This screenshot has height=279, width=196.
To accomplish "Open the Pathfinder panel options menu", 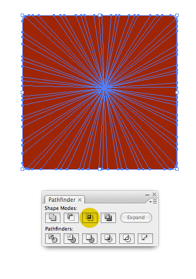I will (154, 202).
